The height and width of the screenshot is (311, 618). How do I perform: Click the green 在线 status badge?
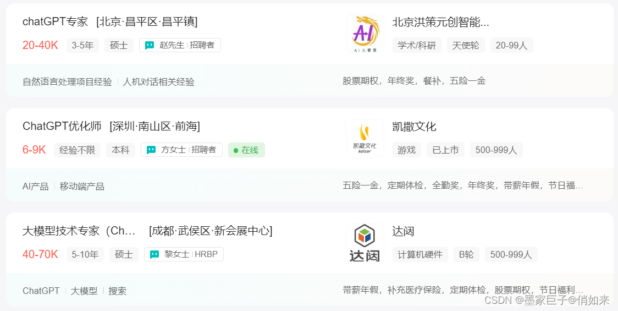coord(246,150)
